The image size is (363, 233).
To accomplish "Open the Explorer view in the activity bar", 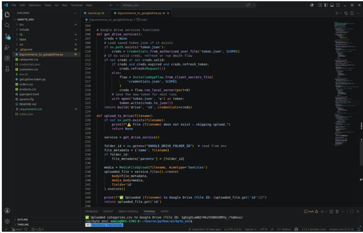I will (7, 14).
